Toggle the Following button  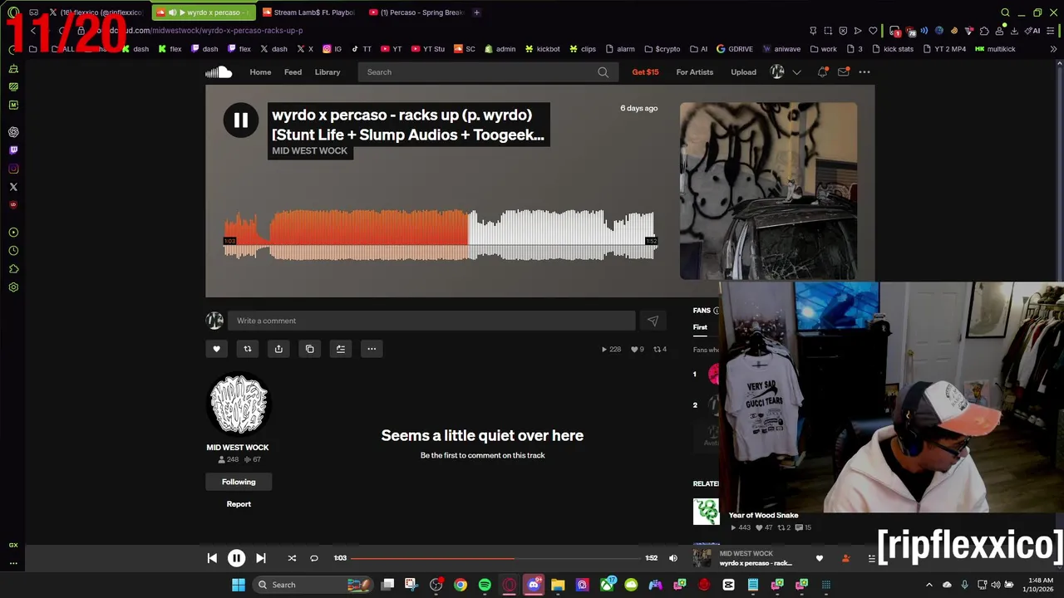[239, 482]
